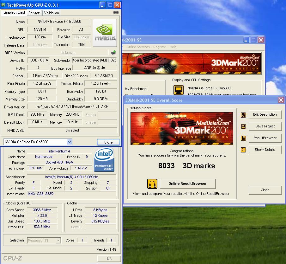Click the Technology 130 nm value in GPU-Z
286x264 pixels.
click(x=40, y=37)
